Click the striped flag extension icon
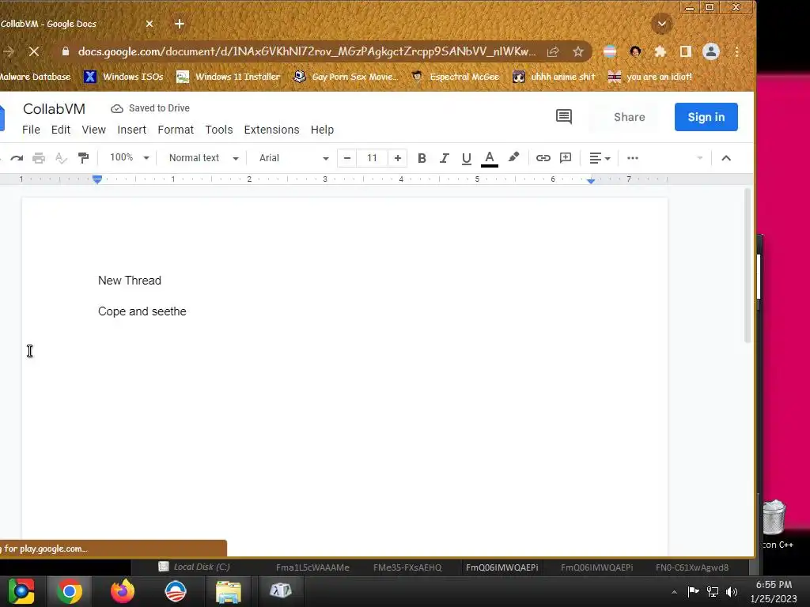This screenshot has height=607, width=810. pyautogui.click(x=610, y=51)
